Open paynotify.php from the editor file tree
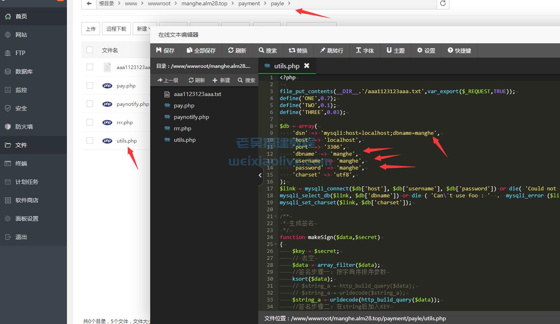The image size is (560, 324). point(191,117)
